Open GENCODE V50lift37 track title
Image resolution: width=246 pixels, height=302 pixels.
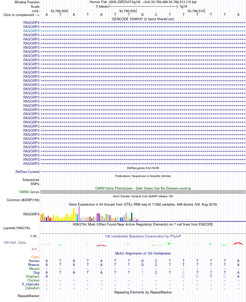coord(143,19)
